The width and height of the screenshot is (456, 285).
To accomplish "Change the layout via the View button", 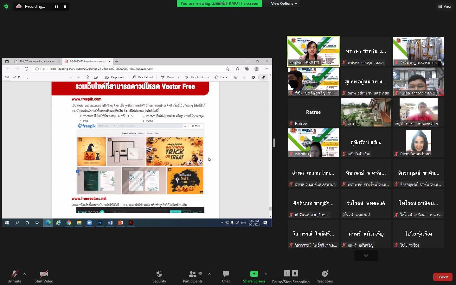I will point(445,6).
